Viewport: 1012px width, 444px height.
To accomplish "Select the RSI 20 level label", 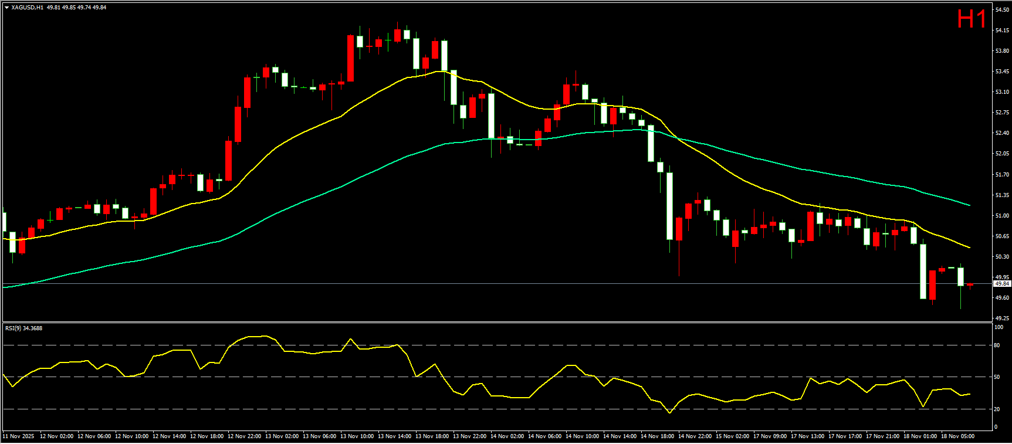I will (x=997, y=409).
